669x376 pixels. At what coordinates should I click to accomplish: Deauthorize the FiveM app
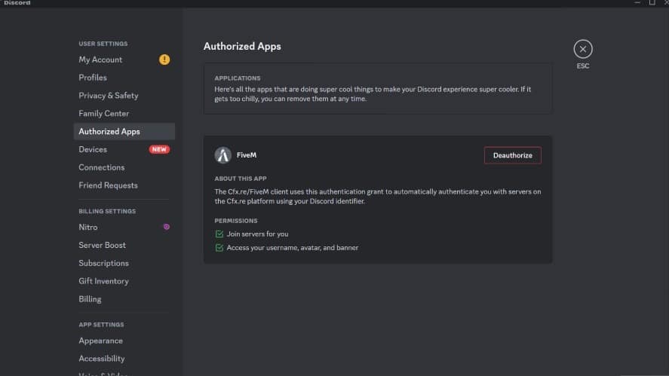point(512,155)
